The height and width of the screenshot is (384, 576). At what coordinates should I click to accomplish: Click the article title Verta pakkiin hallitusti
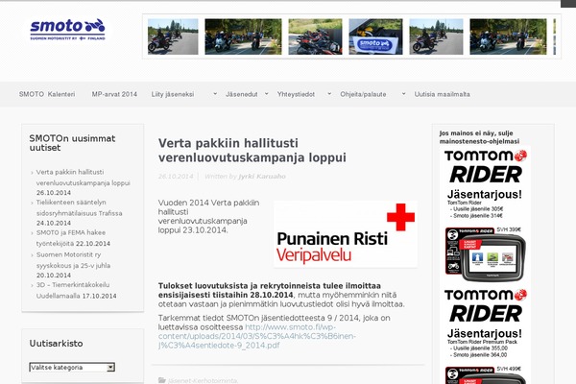[x=252, y=151]
